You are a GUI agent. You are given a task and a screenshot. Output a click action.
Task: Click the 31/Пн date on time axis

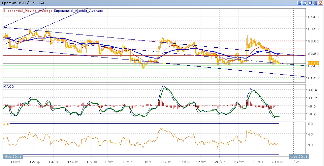point(278,162)
